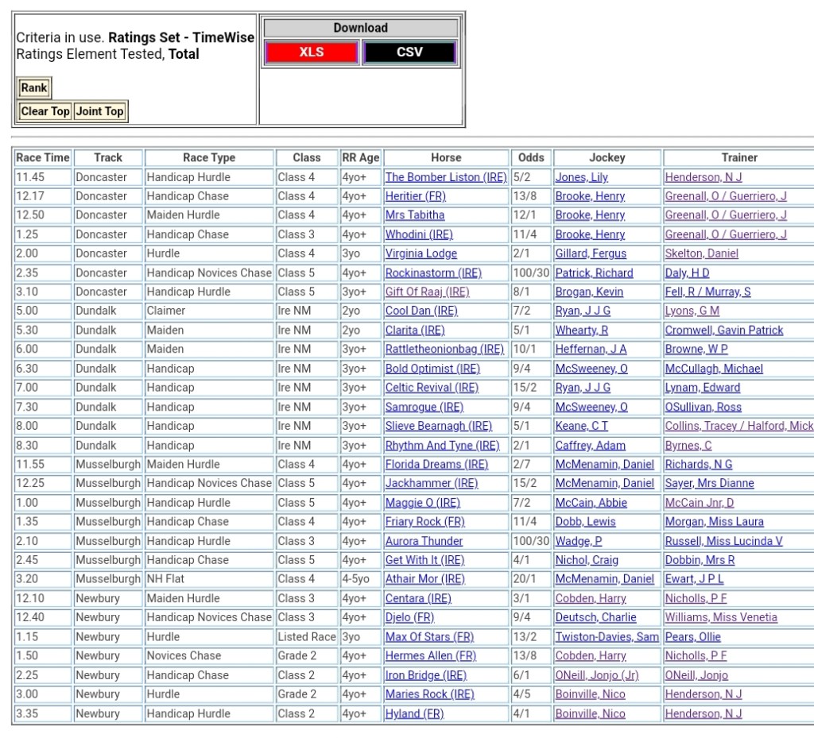Open trainer Williams, Miss Venetia
The height and width of the screenshot is (738, 814).
coord(721,617)
